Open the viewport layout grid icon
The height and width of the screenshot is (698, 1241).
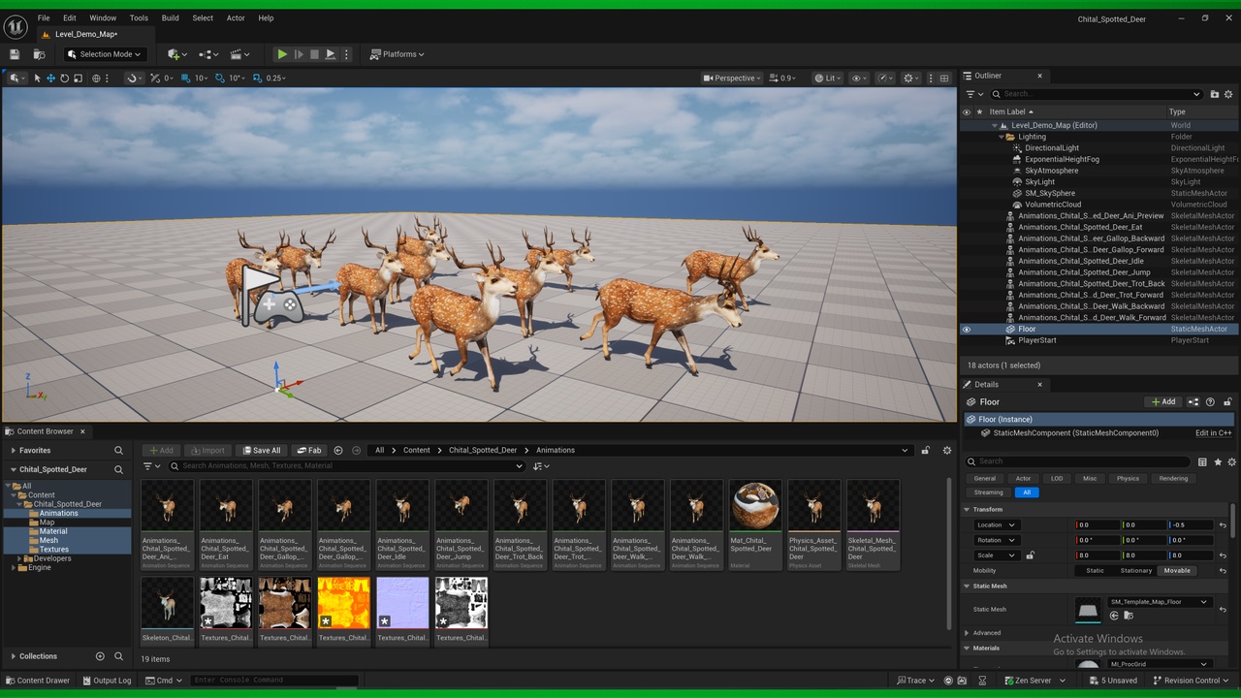click(944, 79)
